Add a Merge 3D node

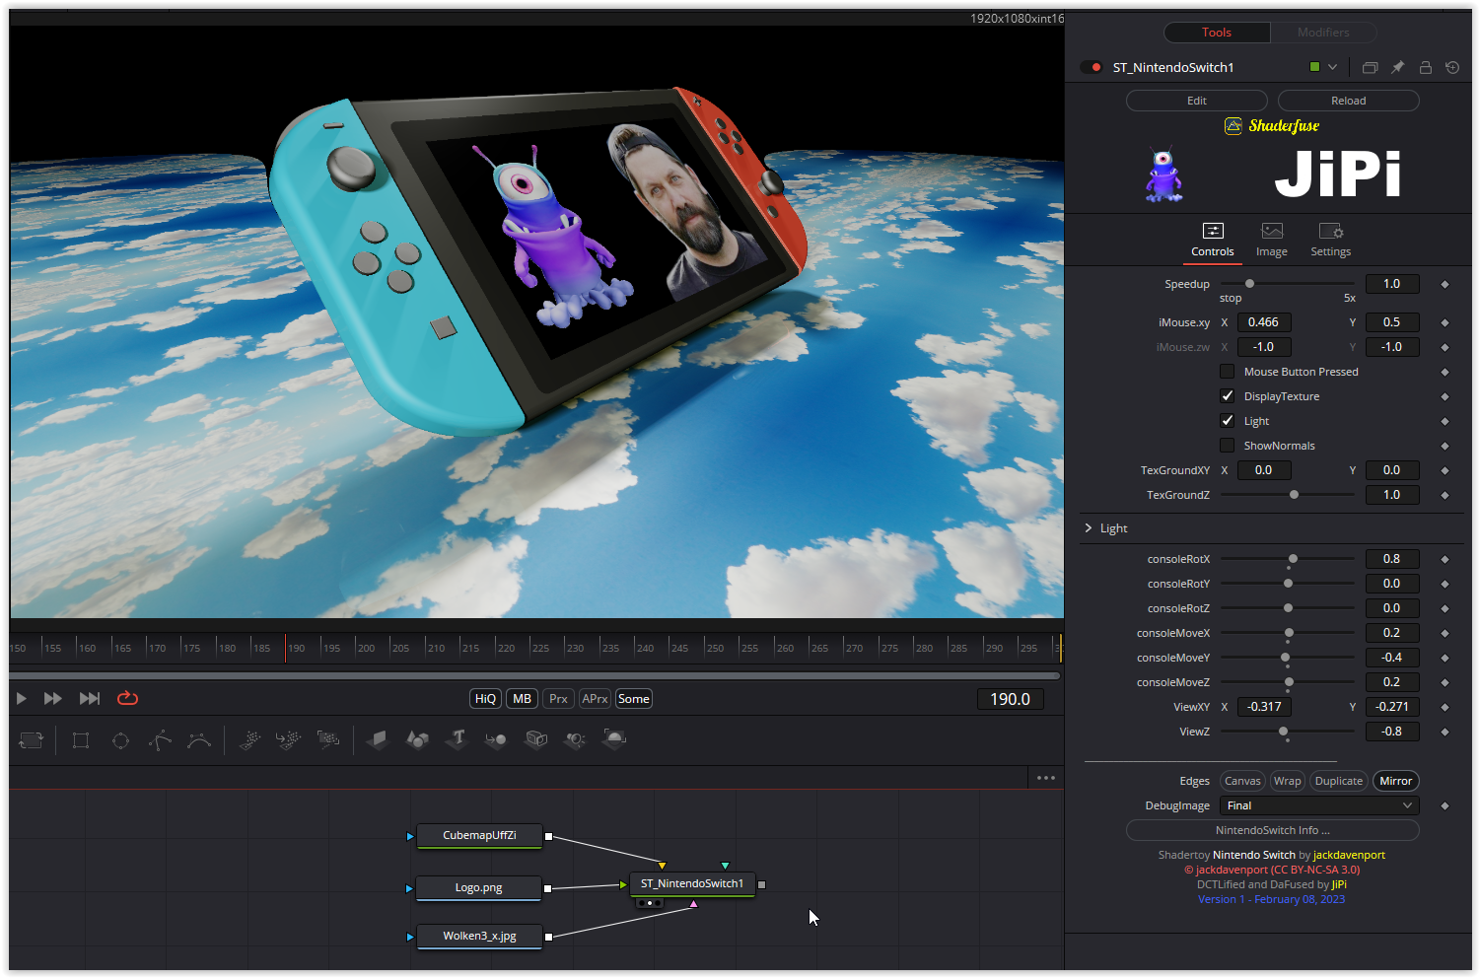pos(496,739)
